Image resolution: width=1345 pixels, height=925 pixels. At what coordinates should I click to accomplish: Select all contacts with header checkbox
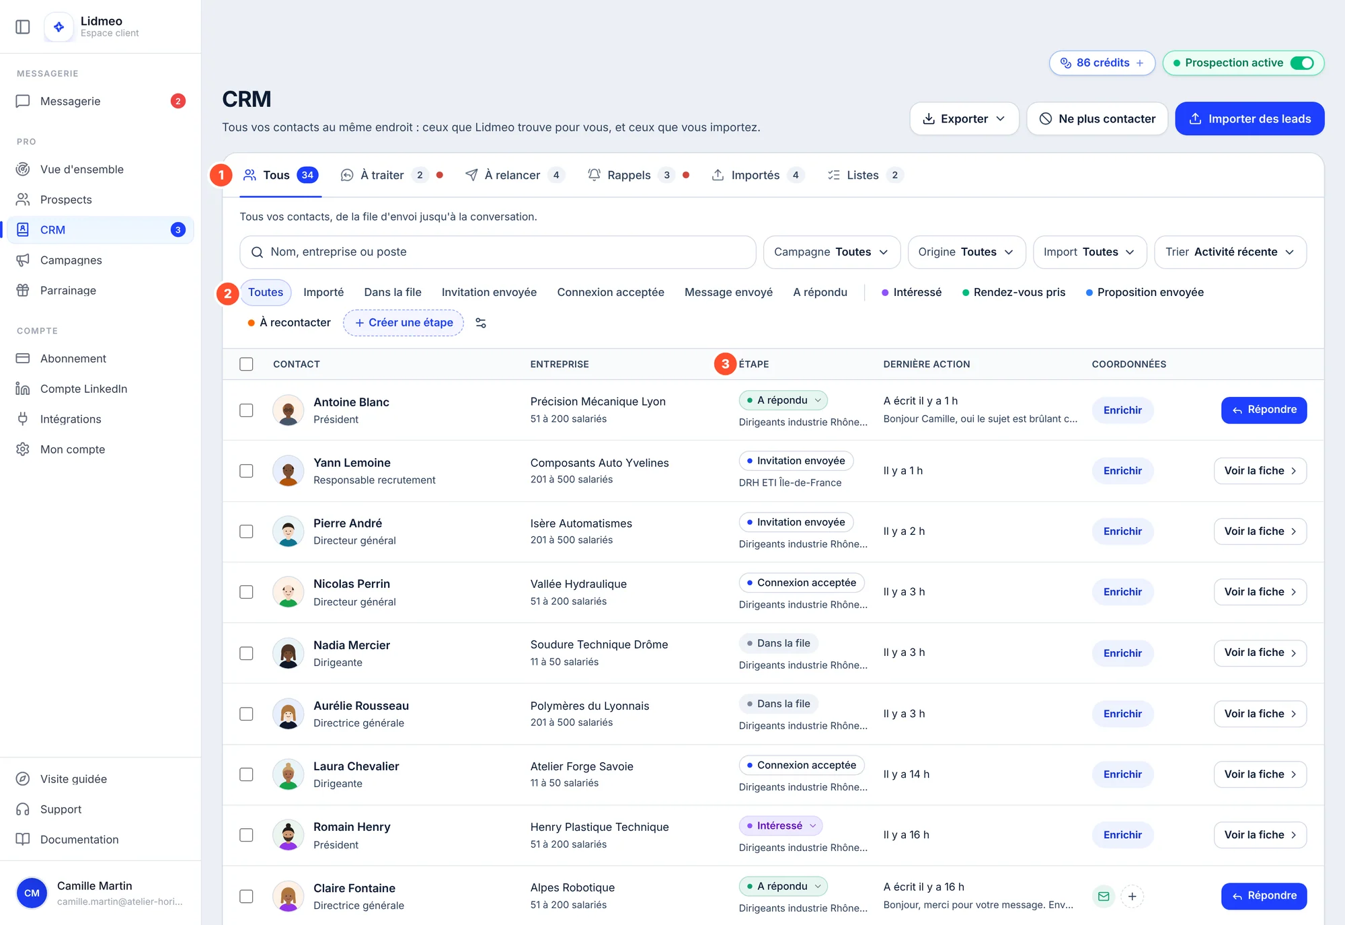pos(246,364)
